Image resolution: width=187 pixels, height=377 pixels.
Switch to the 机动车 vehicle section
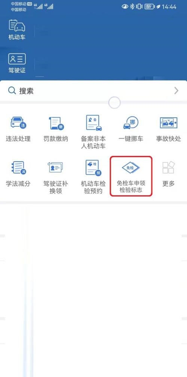coord(17,30)
